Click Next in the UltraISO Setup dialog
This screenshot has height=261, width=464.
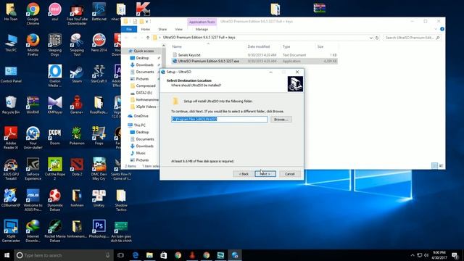[x=265, y=174]
